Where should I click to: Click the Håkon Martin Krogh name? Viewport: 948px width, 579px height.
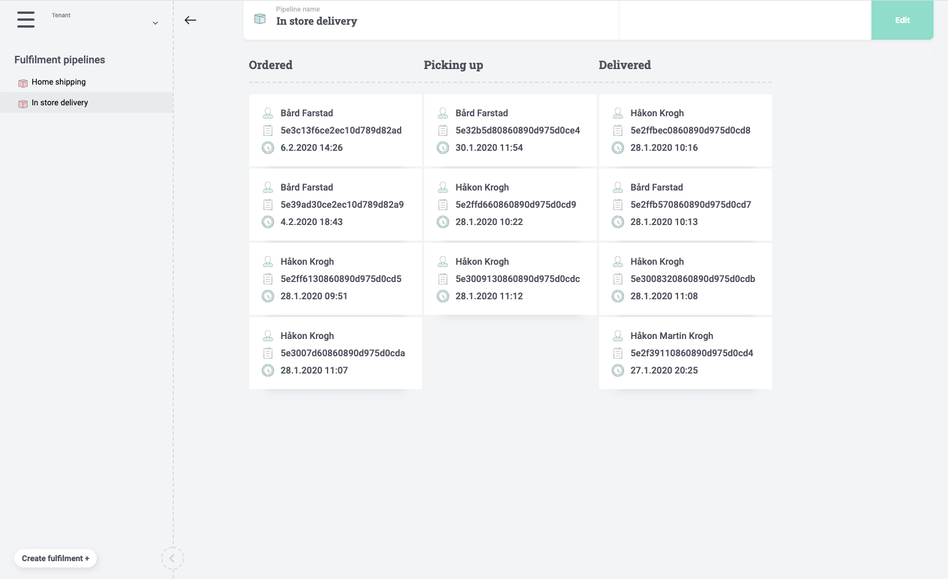672,336
